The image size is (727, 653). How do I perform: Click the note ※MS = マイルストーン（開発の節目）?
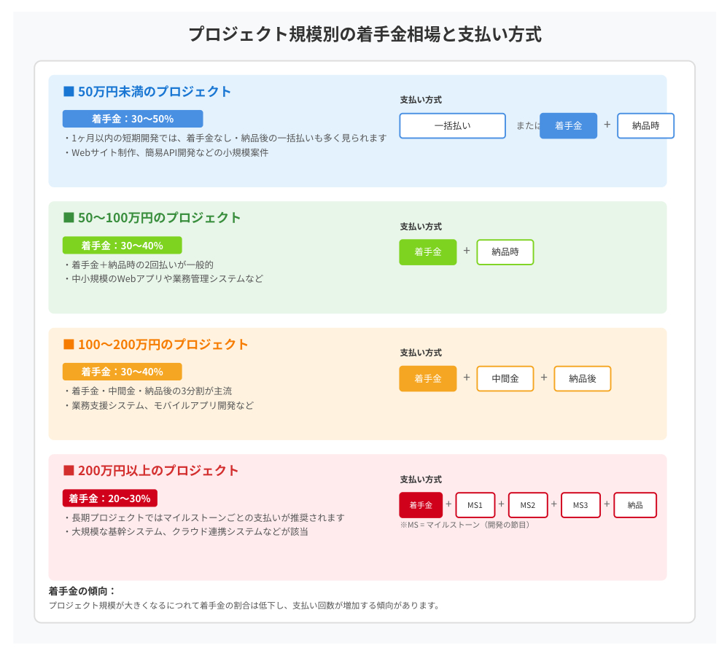pyautogui.click(x=465, y=525)
